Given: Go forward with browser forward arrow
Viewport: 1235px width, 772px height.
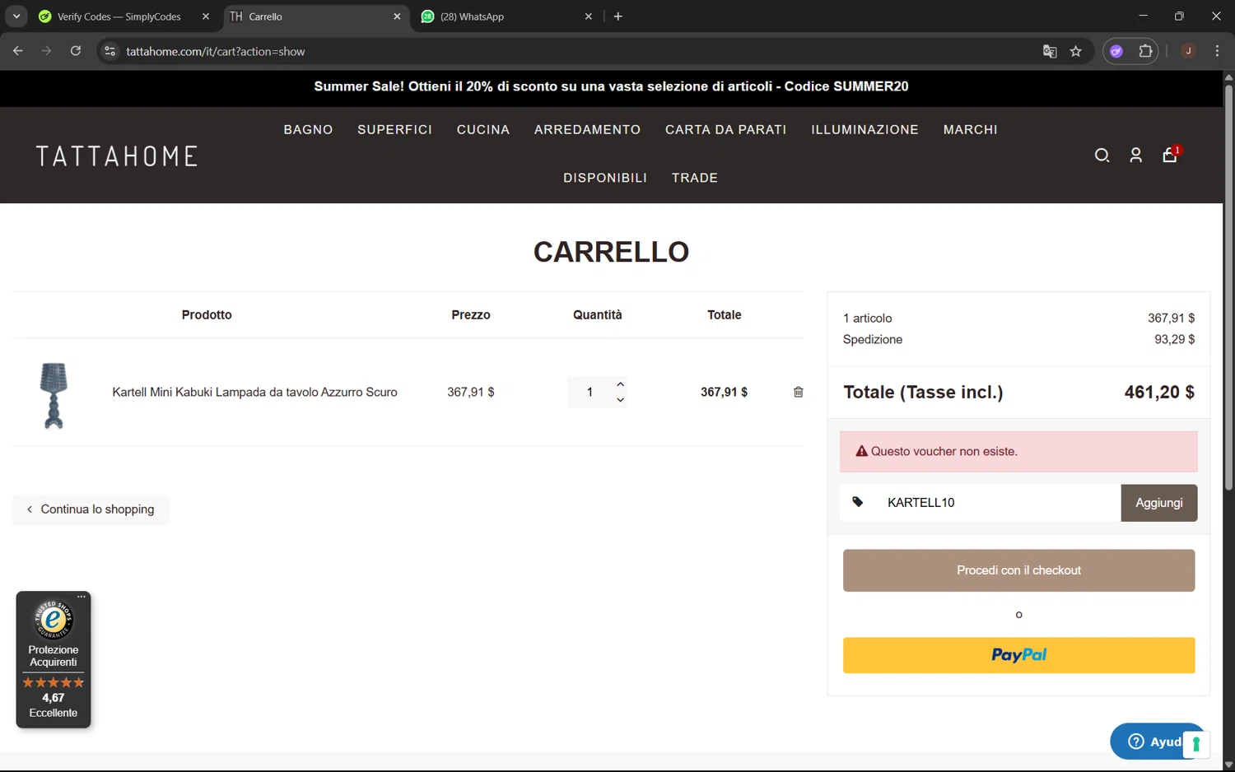Looking at the screenshot, I should tap(46, 51).
